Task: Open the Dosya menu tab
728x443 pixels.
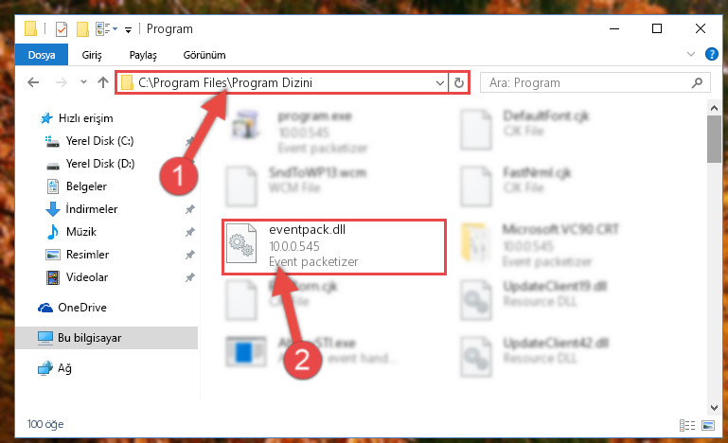Action: click(x=42, y=55)
